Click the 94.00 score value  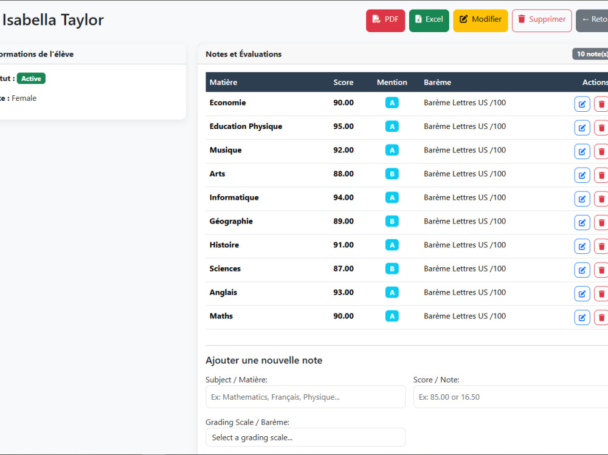point(344,197)
